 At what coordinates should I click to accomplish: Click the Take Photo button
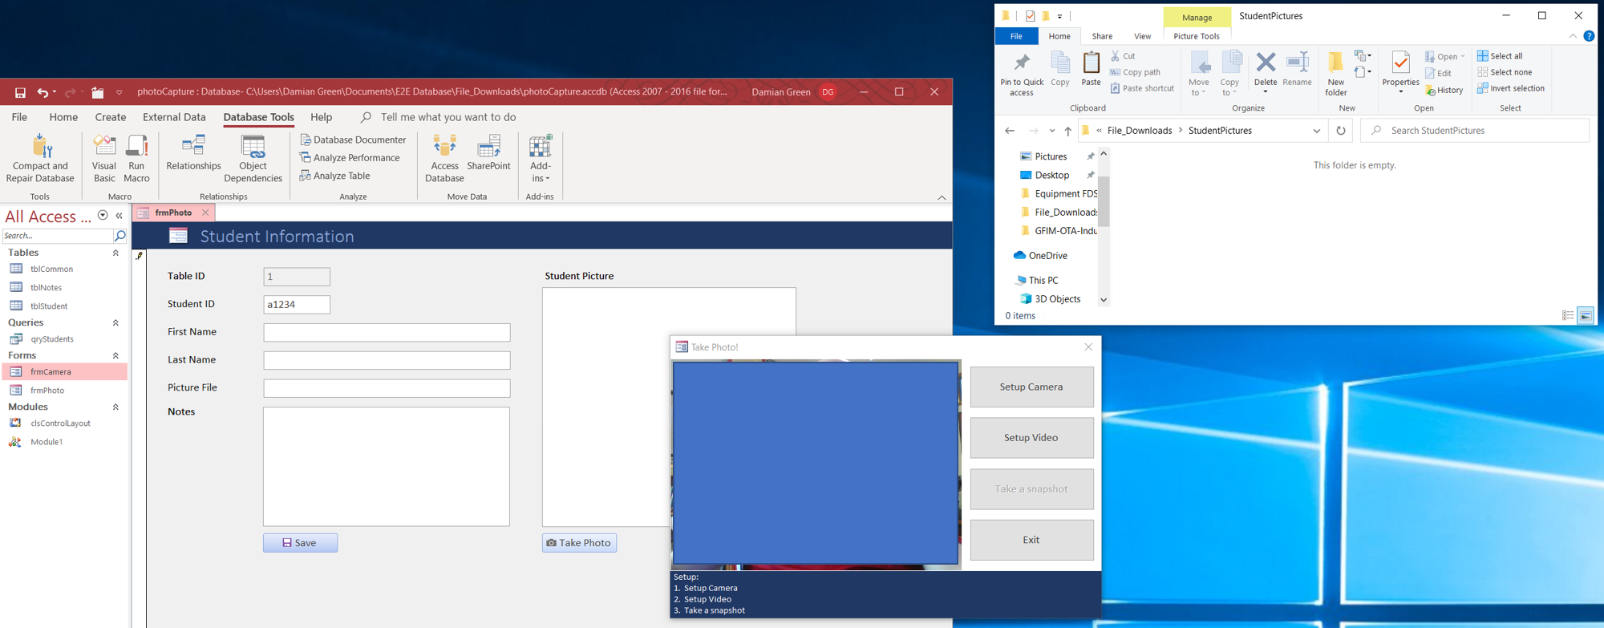point(579,543)
